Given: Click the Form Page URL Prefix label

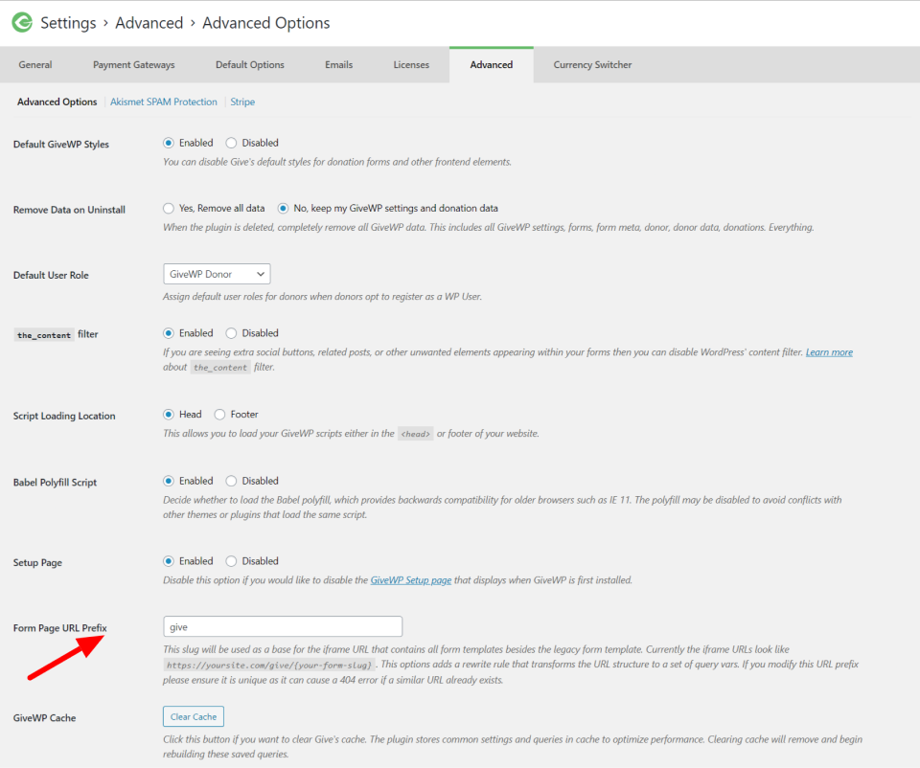Looking at the screenshot, I should 59,628.
